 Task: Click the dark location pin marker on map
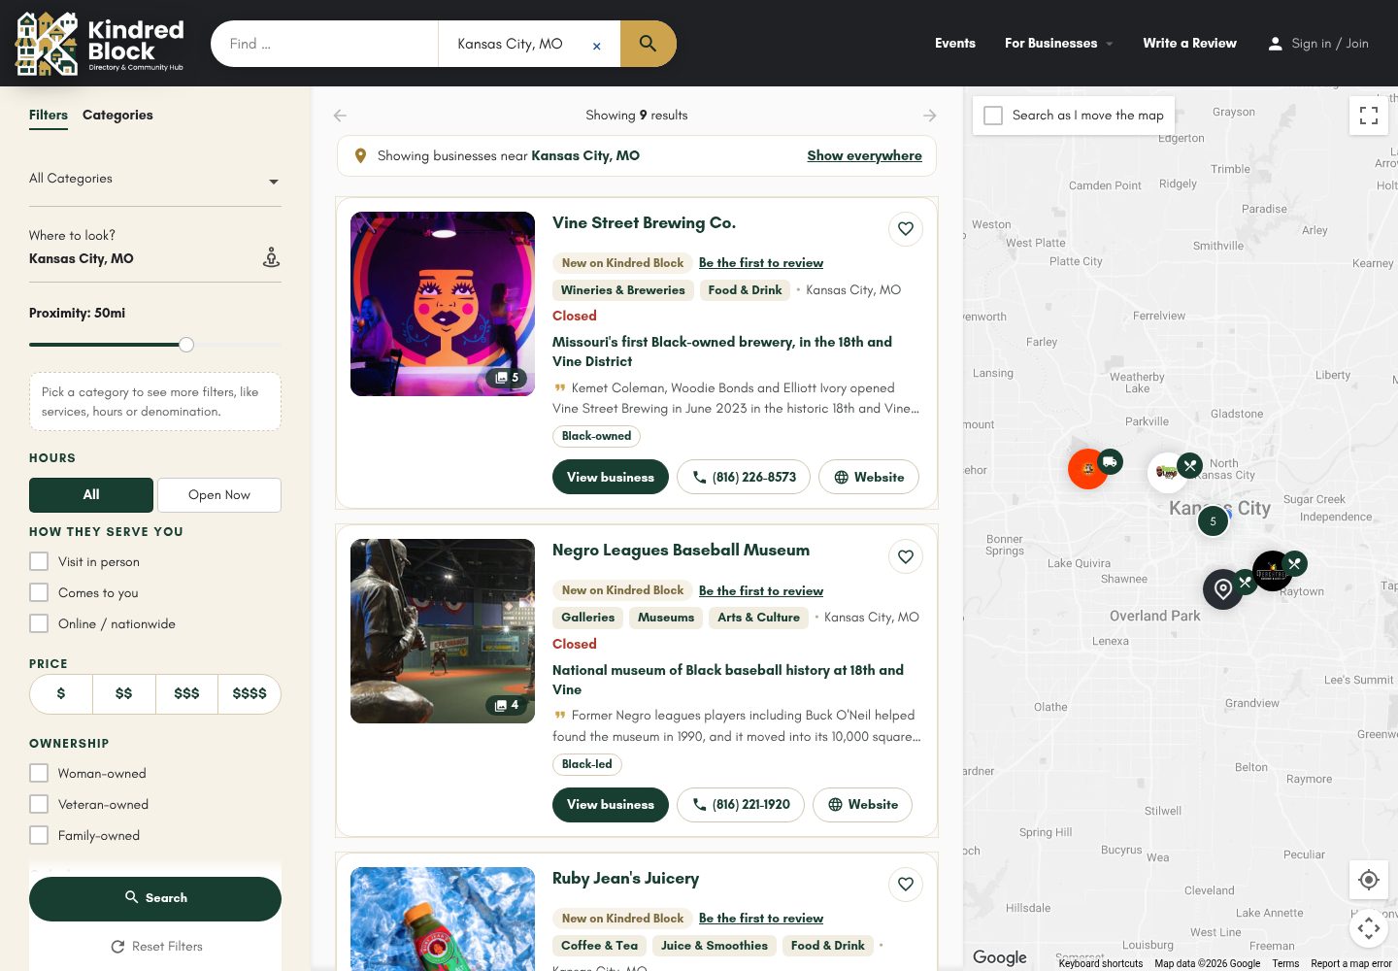coord(1223,589)
